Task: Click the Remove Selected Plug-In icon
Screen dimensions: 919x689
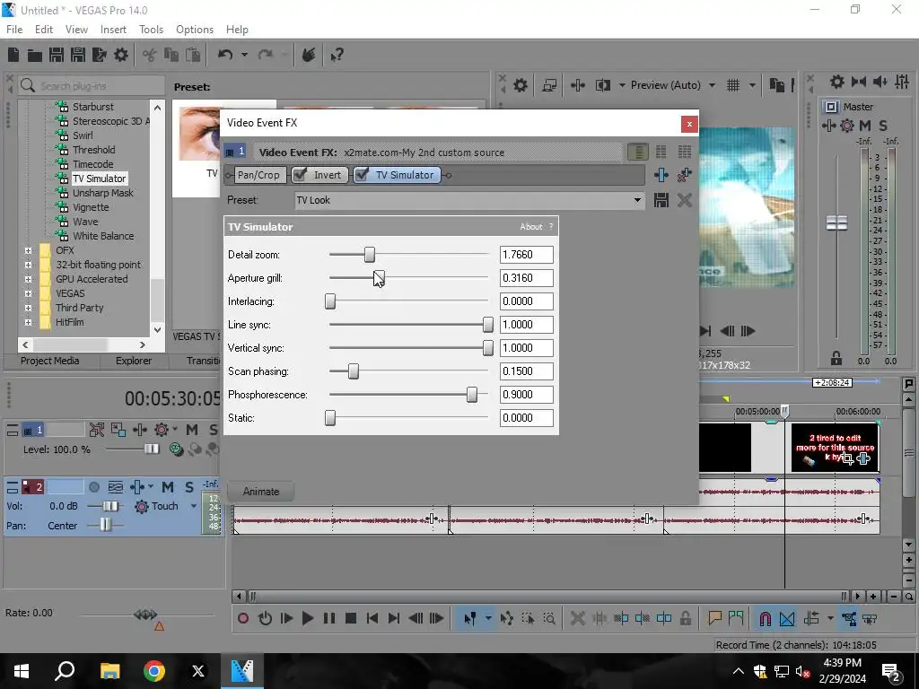Action: [x=684, y=175]
